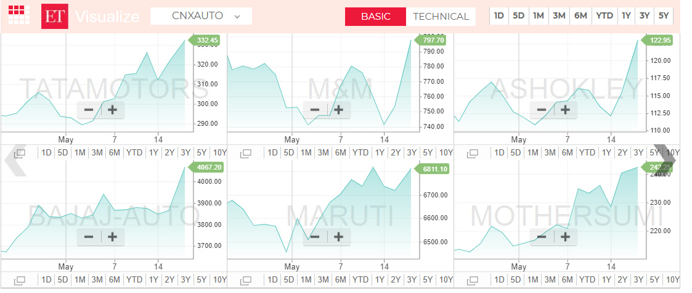Select the 5Y range in top toolbar

click(x=662, y=16)
